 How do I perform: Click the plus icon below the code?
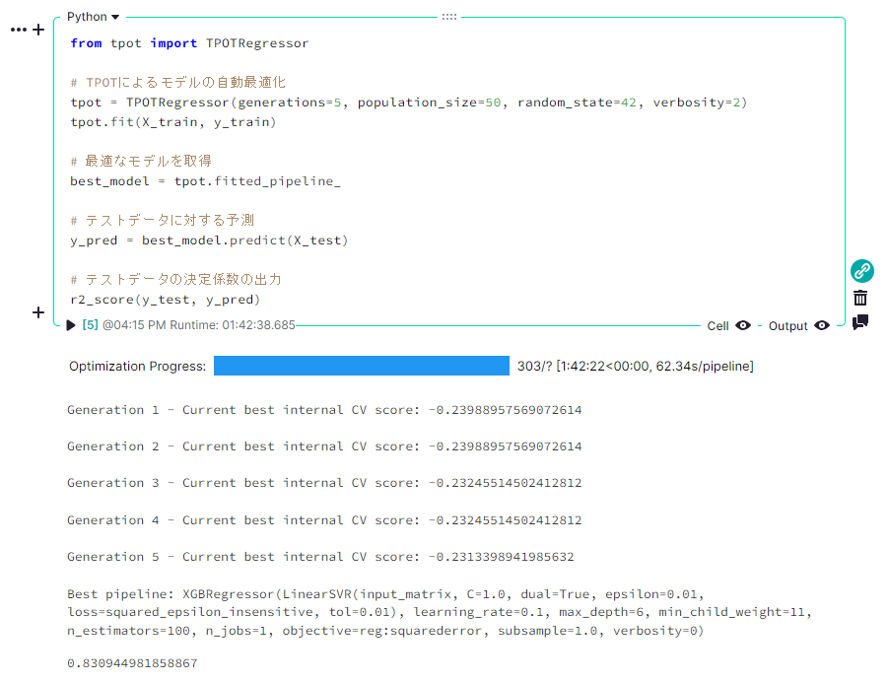pyautogui.click(x=38, y=312)
